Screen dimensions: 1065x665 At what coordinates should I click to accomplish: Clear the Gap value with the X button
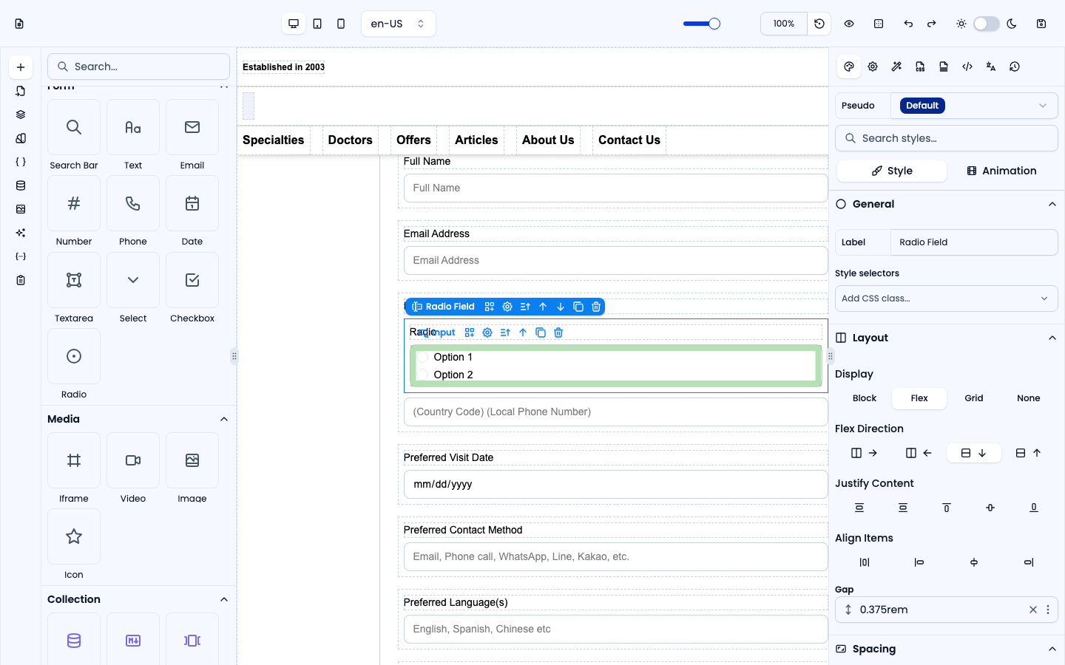[x=1033, y=610]
